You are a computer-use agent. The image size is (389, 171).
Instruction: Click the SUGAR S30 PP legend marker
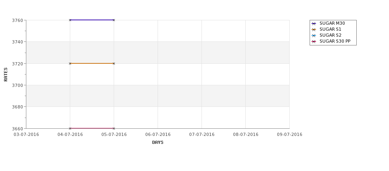[314, 41]
